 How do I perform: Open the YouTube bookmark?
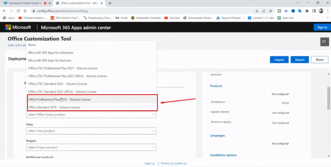(172, 18)
